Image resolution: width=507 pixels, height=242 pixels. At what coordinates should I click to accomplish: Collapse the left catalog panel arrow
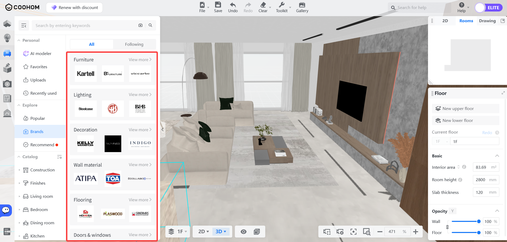[x=162, y=129]
